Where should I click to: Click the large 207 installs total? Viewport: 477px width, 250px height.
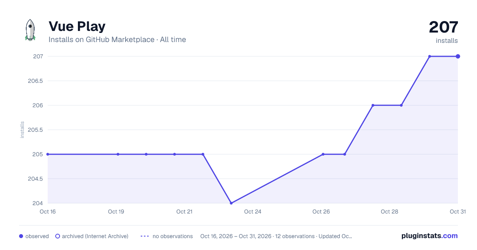(443, 27)
